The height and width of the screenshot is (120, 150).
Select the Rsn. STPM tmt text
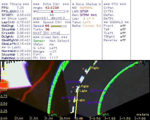(x=84, y=15)
